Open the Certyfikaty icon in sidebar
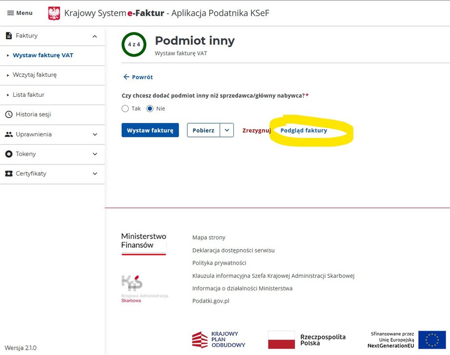 coord(8,174)
